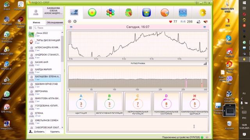Select ВДОВИН ВЯЧЕСЛАВ patient
Image resolution: width=250 pixels, height=140 pixels.
[x=44, y=85]
